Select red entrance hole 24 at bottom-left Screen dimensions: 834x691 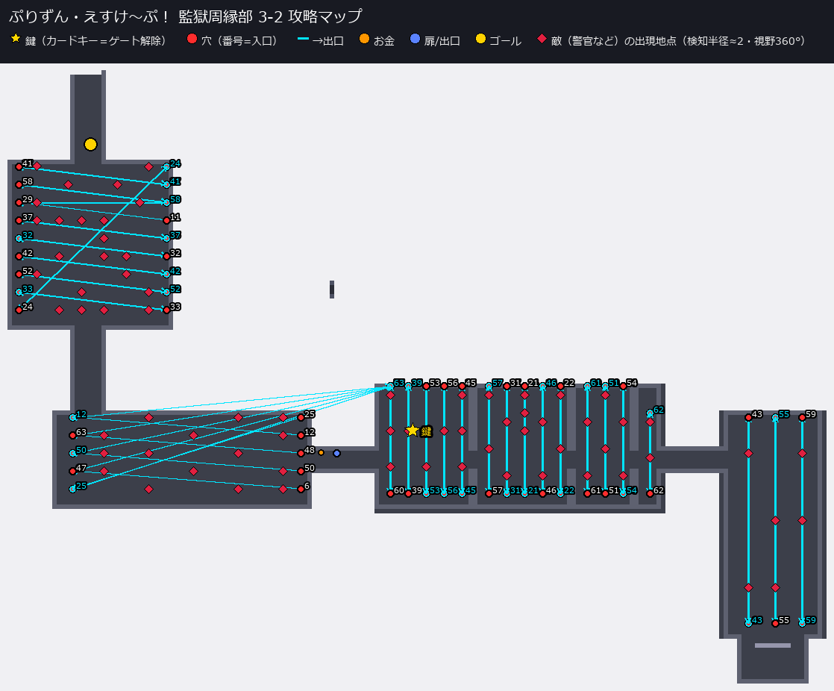point(19,310)
